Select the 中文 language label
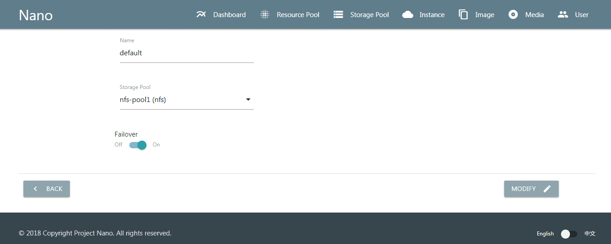Screen dimensions: 611x244 [x=590, y=234]
